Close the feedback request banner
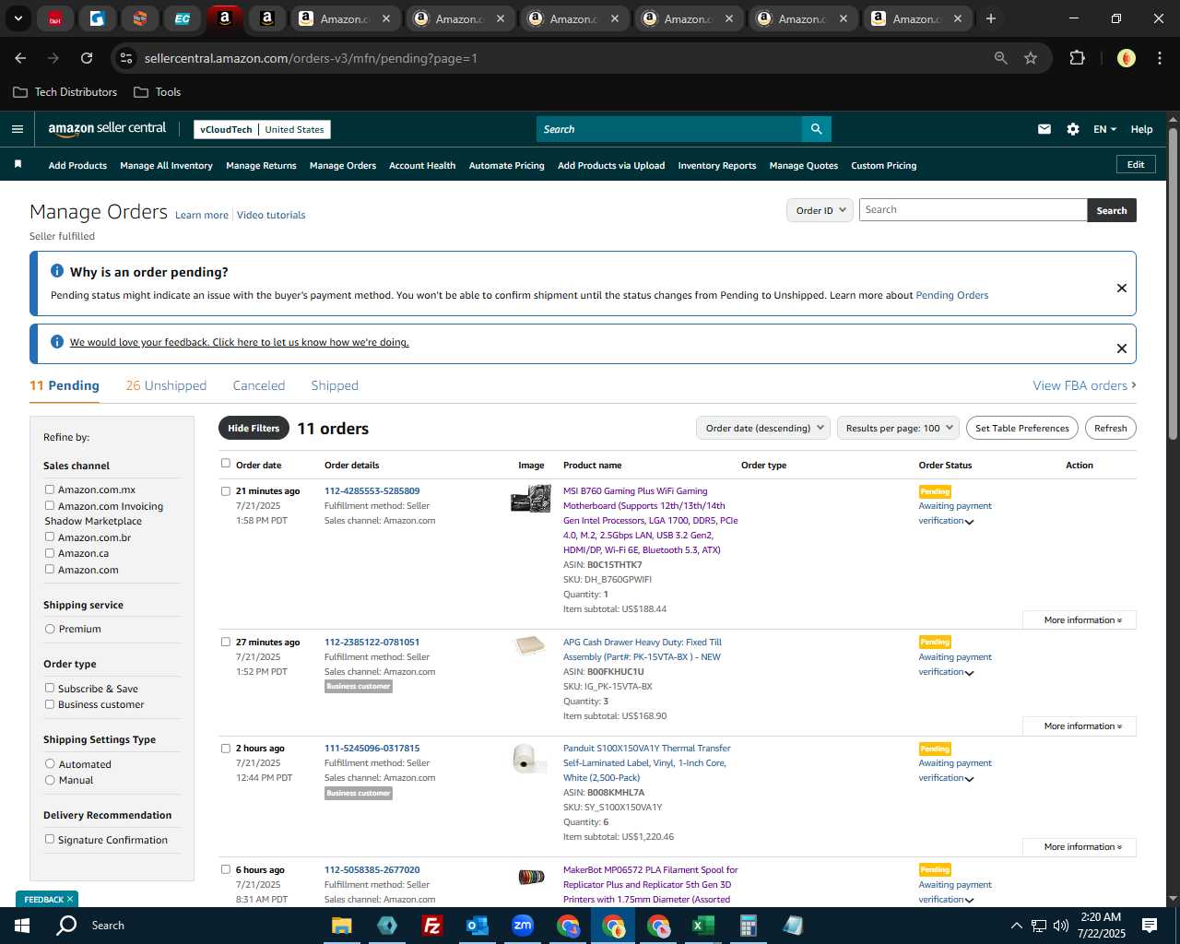The image size is (1180, 944). (1122, 348)
